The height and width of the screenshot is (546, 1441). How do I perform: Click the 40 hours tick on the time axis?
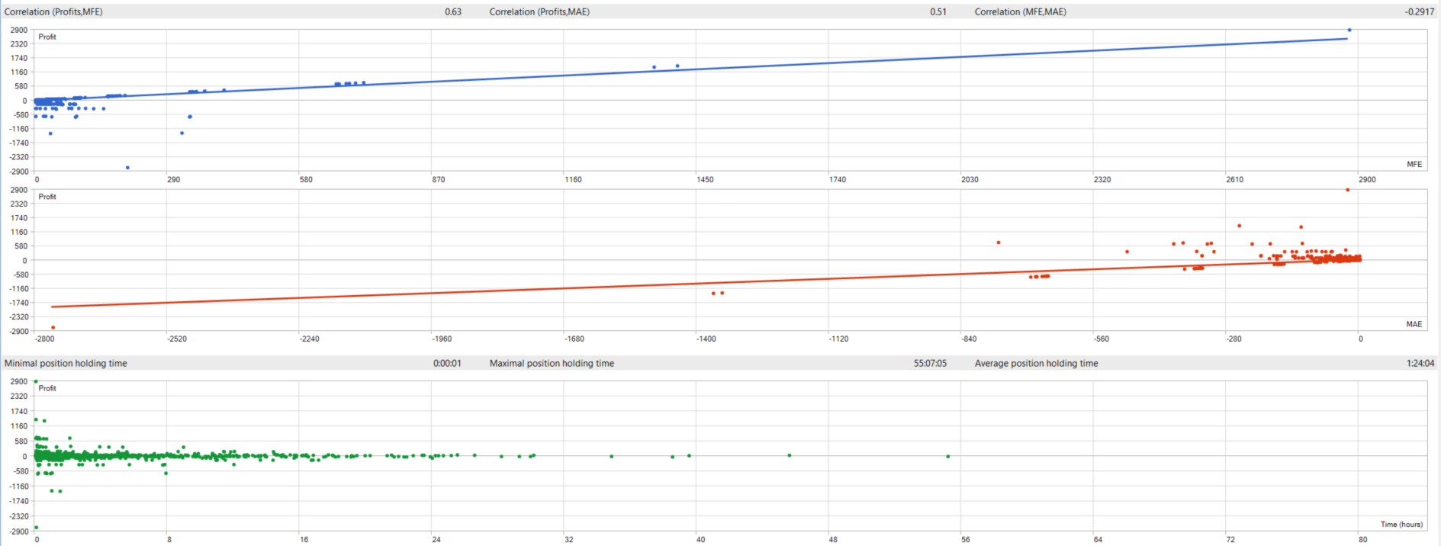(700, 539)
